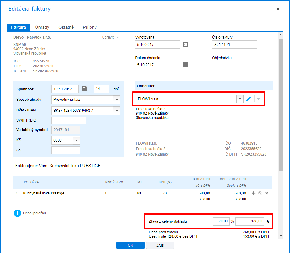Click the Pridaj položku link

tap(34, 213)
